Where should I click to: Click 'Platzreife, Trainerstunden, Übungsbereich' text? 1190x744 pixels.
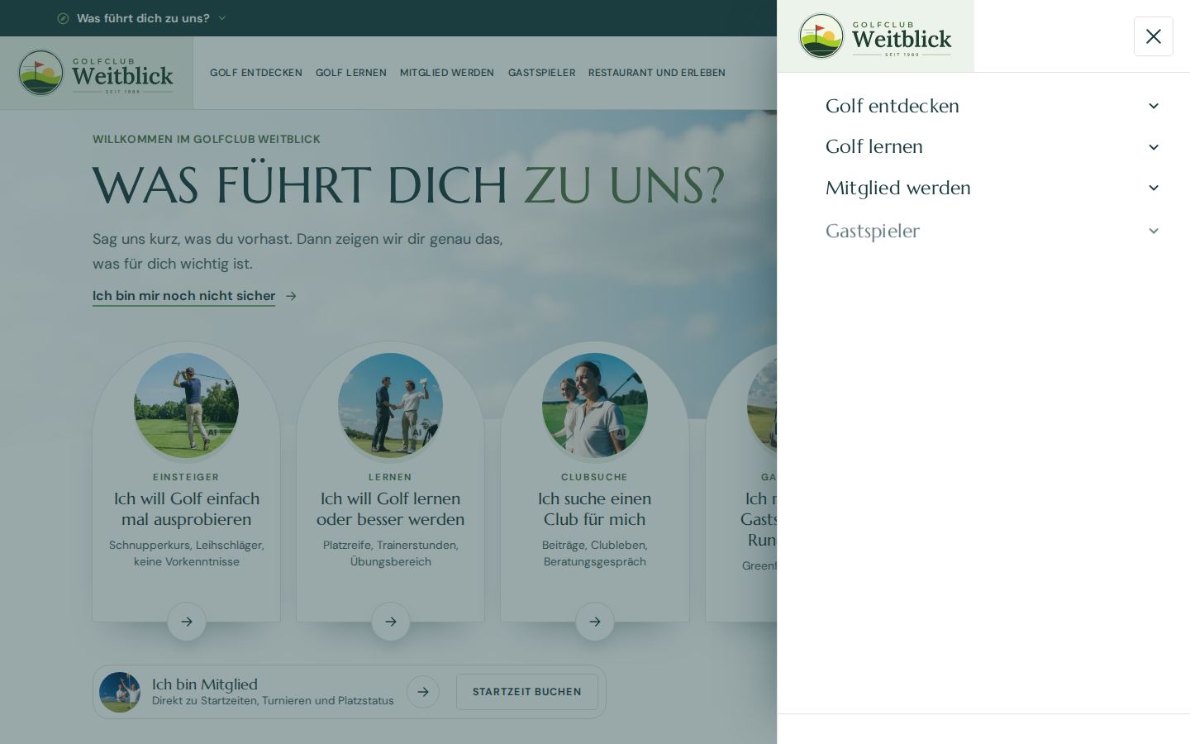[x=391, y=553]
